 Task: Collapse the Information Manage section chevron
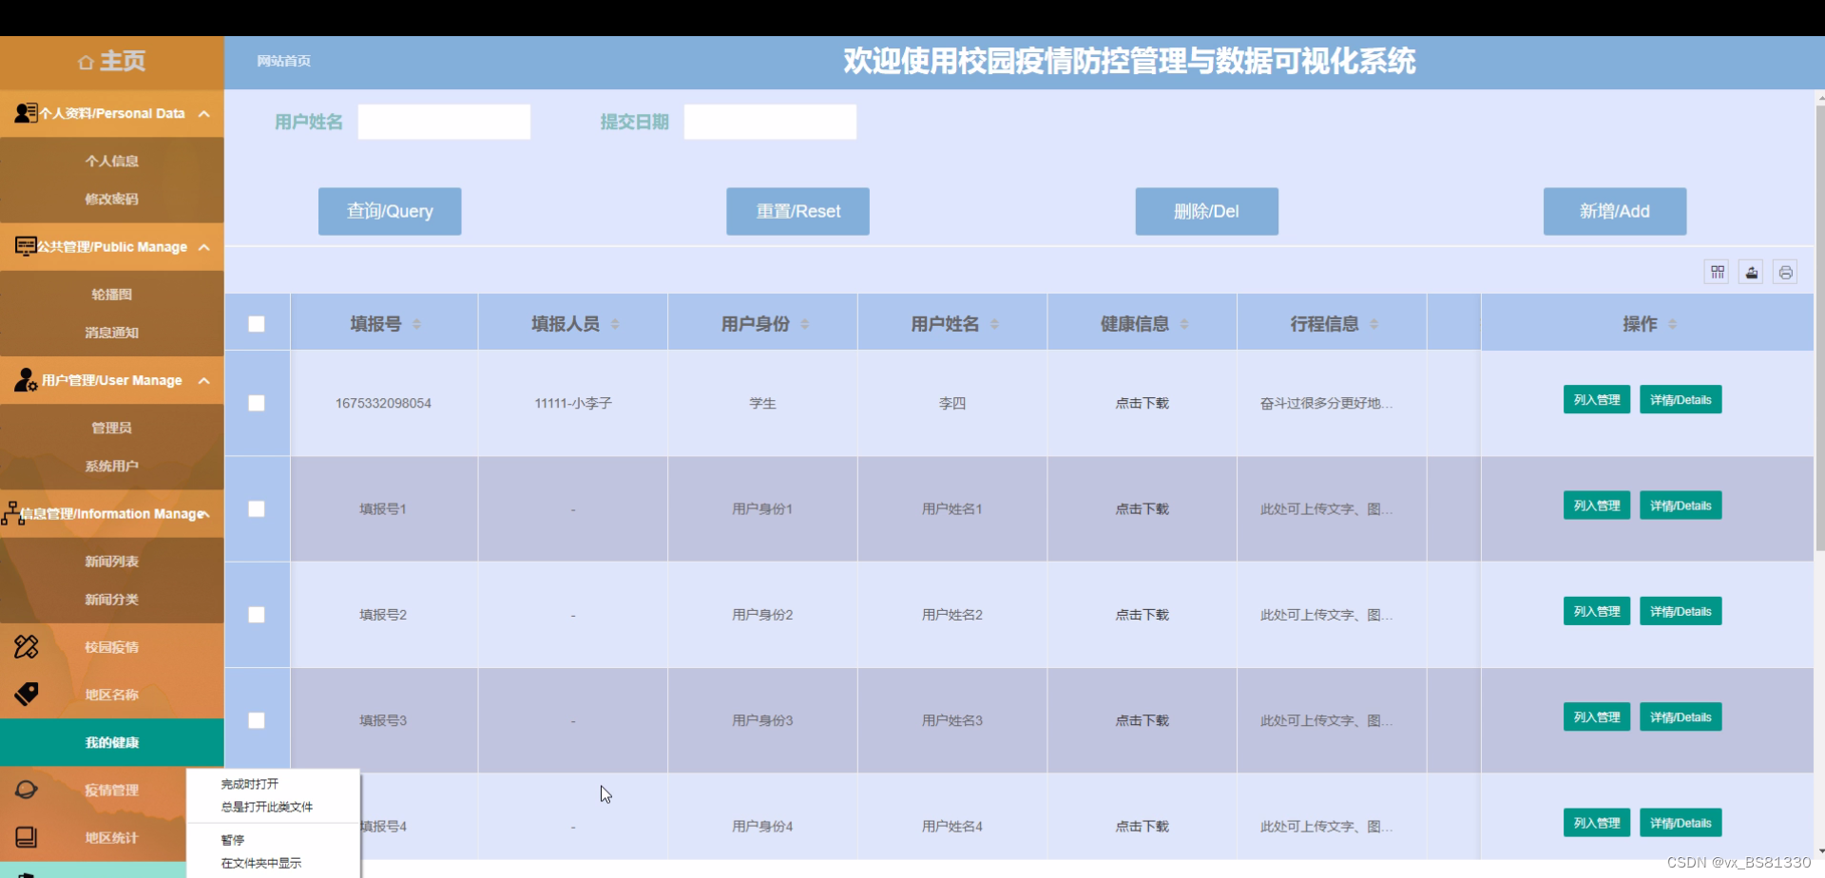click(x=204, y=514)
